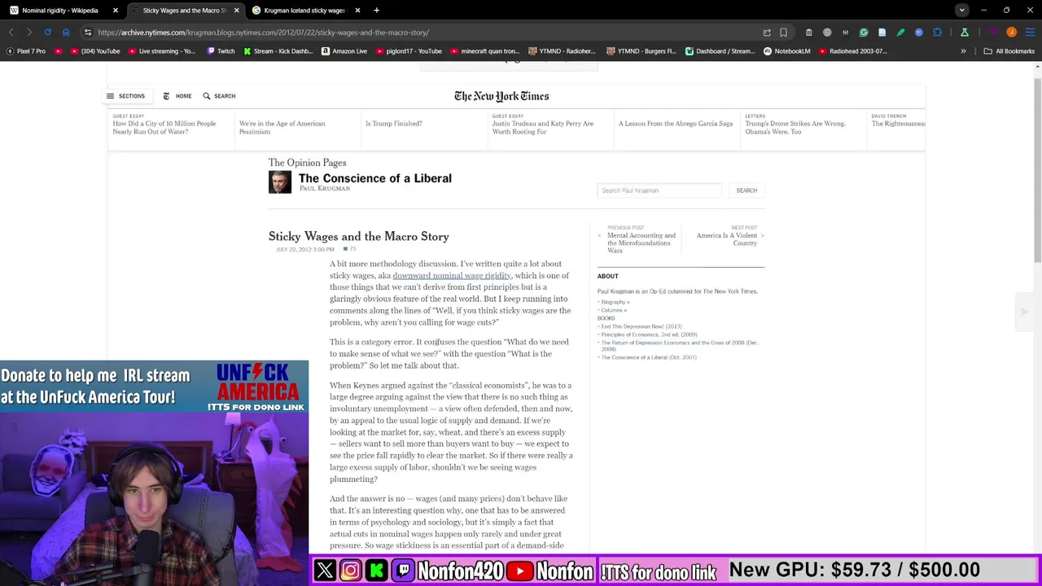This screenshot has width=1042, height=586.
Task: Click The Conscience of a Liberal blog title
Action: tap(374, 178)
